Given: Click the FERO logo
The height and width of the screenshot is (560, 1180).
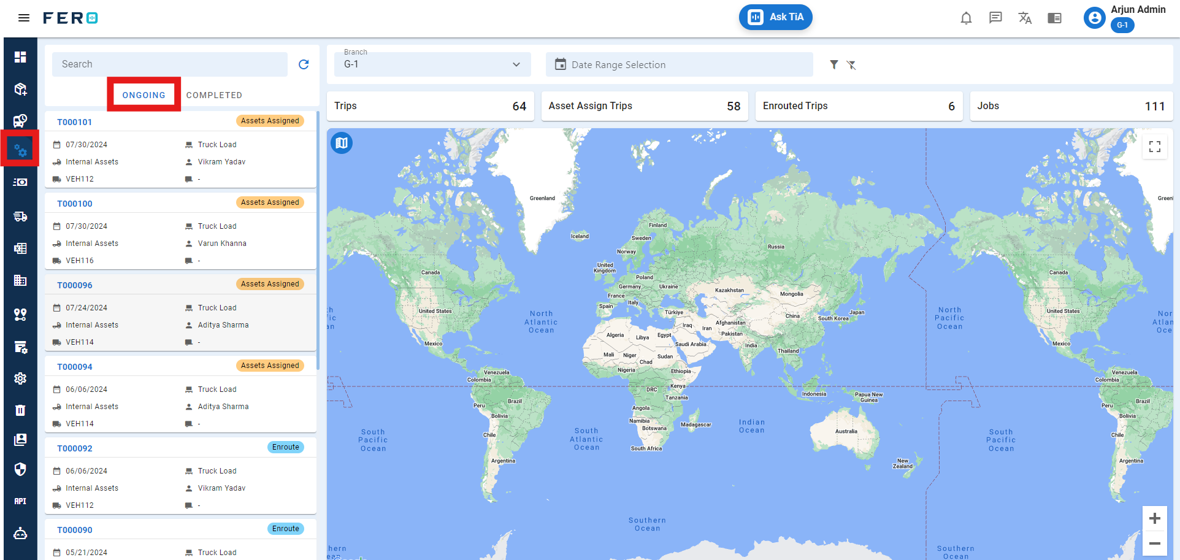Looking at the screenshot, I should (x=71, y=18).
